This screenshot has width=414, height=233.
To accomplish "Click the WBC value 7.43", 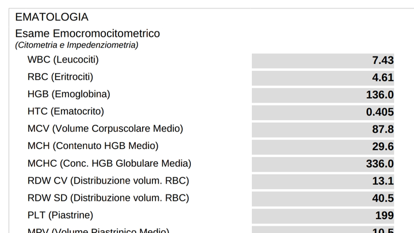I will coord(383,60).
